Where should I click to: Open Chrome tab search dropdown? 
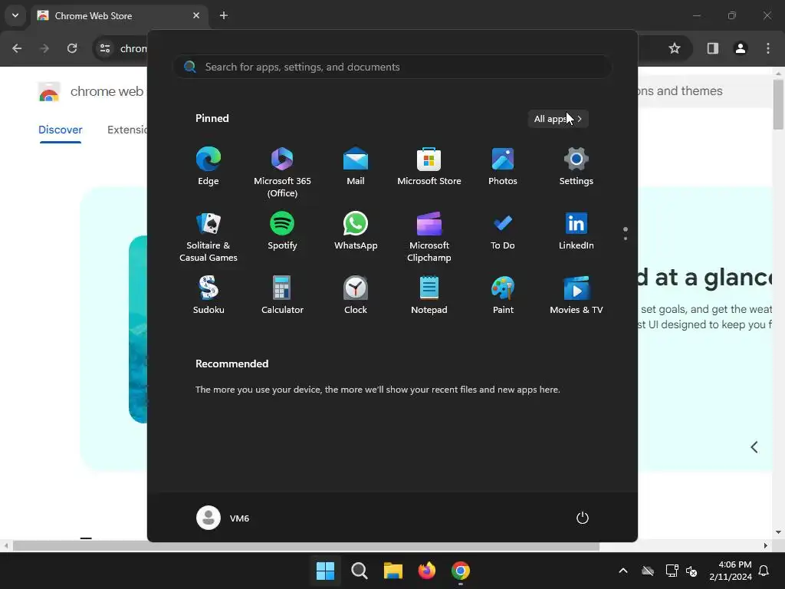tap(15, 15)
